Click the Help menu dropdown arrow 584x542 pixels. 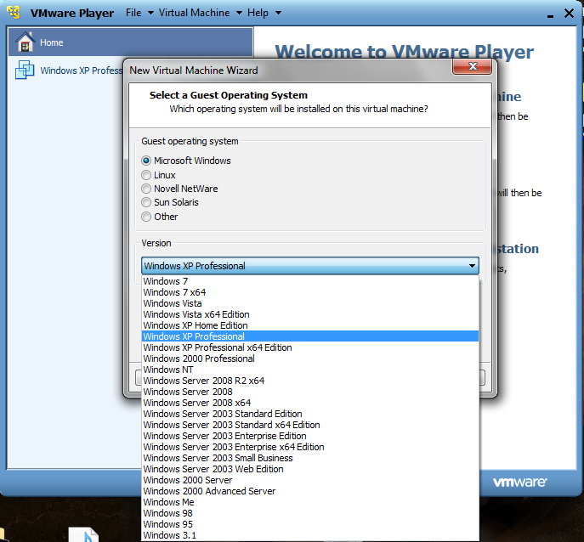tap(278, 13)
